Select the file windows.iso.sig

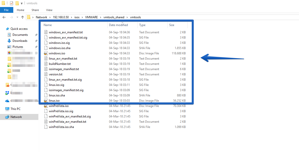59,43
